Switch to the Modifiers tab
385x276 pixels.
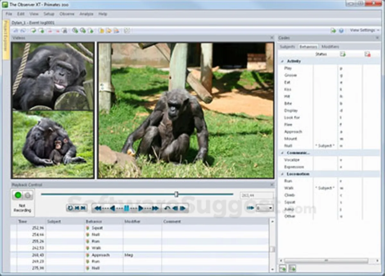pyautogui.click(x=330, y=47)
